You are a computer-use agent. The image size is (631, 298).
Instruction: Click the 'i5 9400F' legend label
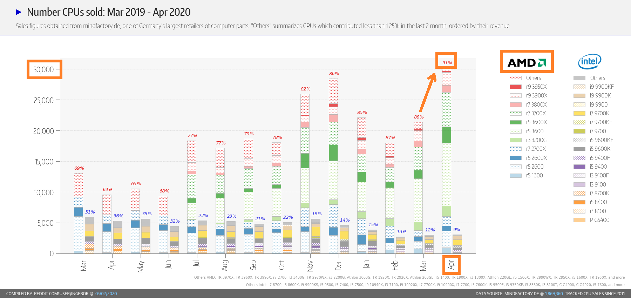[600, 158]
